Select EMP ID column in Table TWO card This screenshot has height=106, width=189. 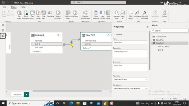(x=97, y=44)
